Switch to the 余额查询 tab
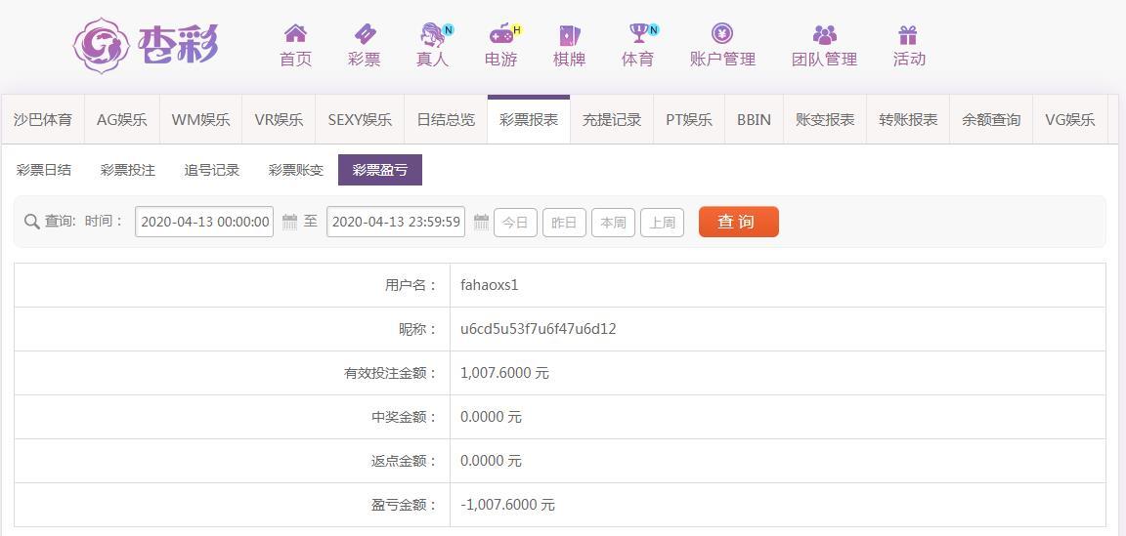The width and height of the screenshot is (1126, 536). tap(991, 120)
